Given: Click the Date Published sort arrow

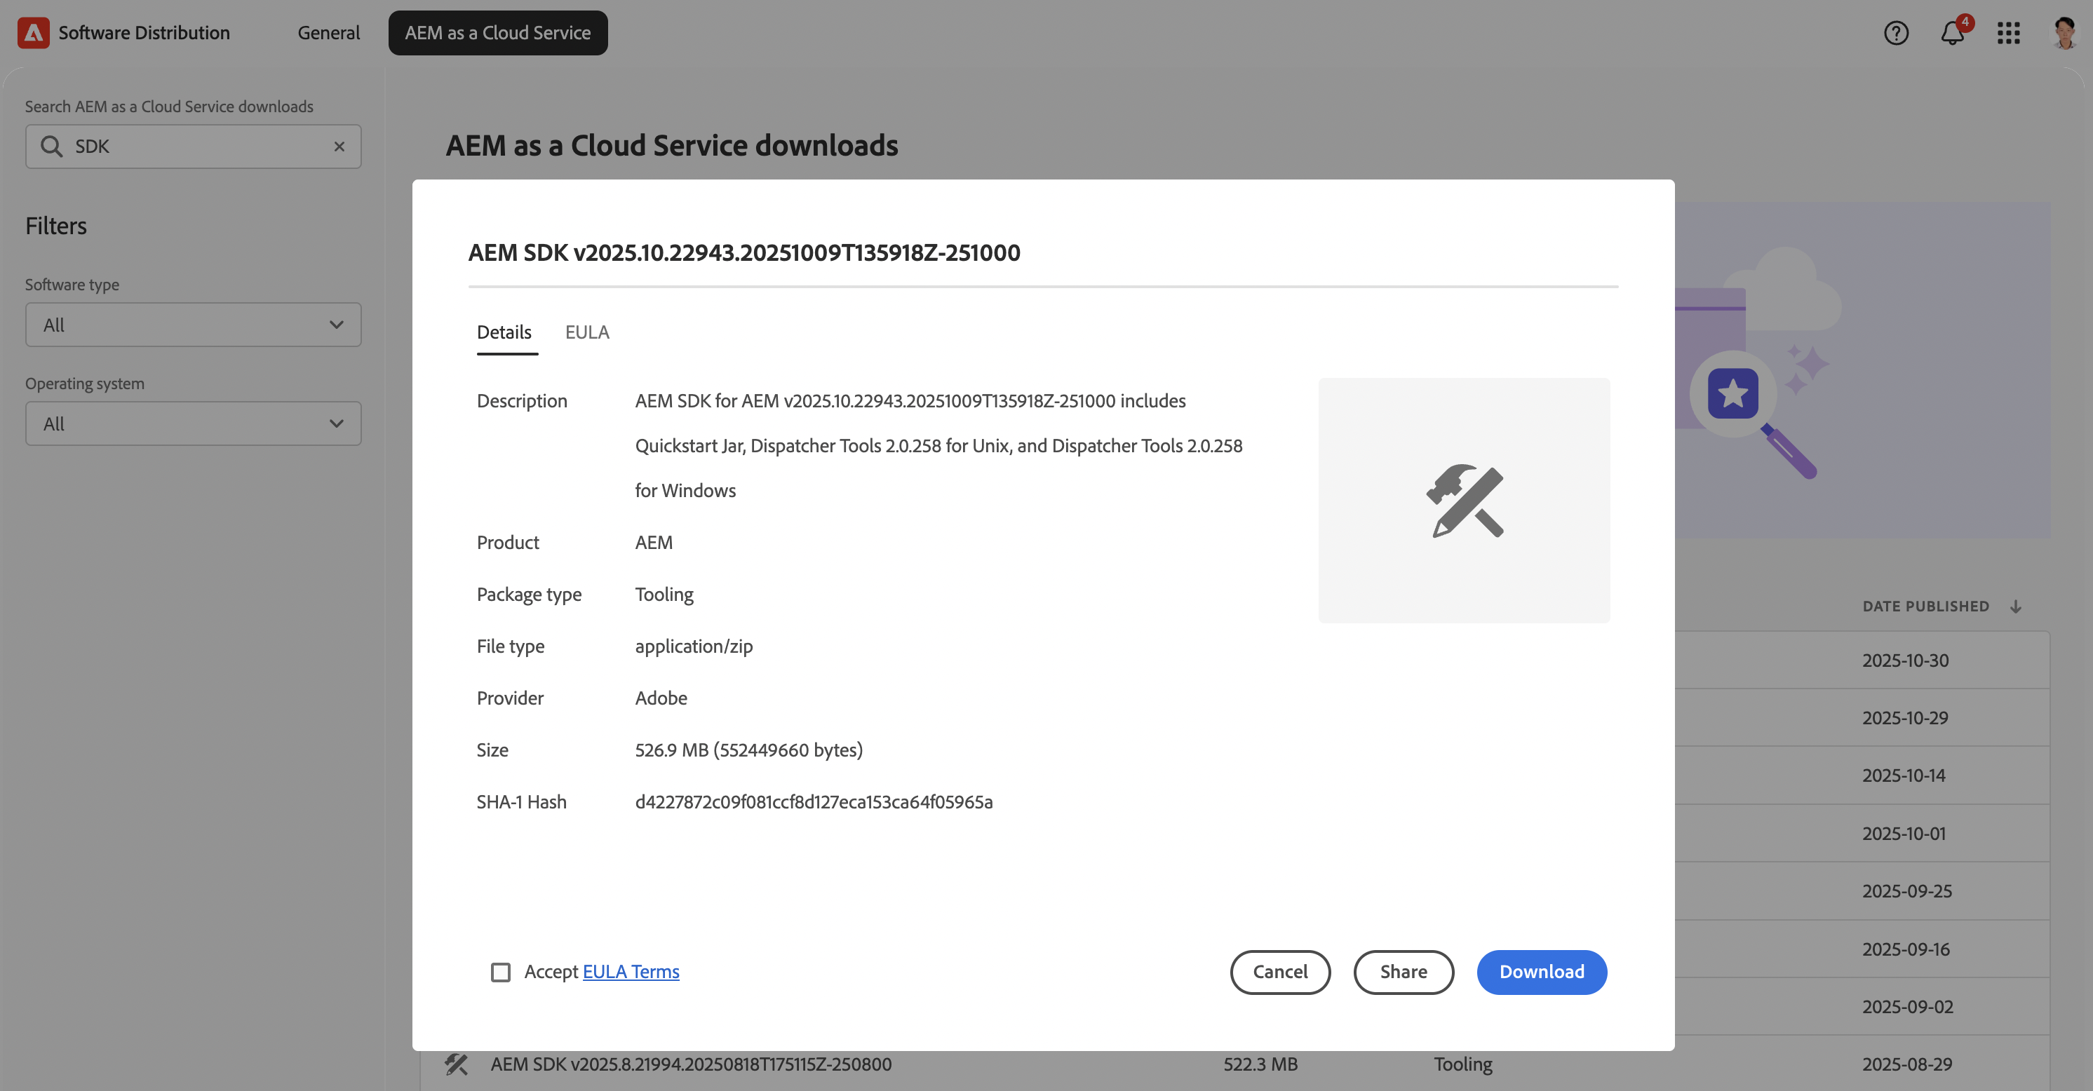Looking at the screenshot, I should [2016, 607].
